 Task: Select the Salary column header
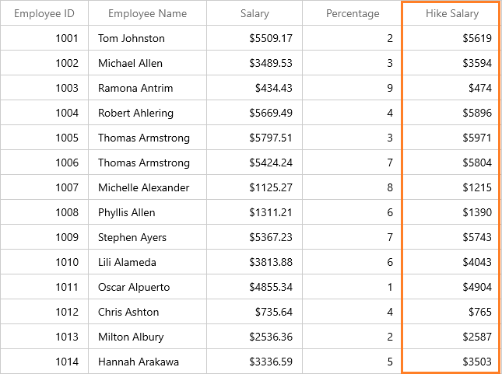click(x=255, y=13)
